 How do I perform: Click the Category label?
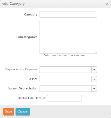click(31, 14)
